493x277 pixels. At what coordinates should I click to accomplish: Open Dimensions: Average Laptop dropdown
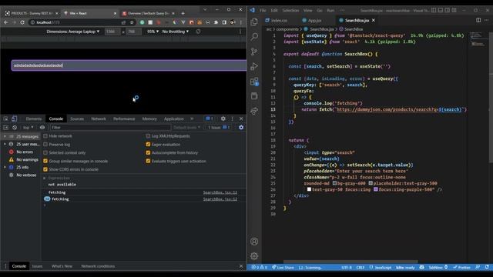tap(73, 32)
